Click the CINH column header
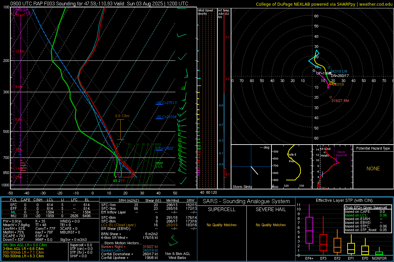The height and width of the screenshot is (262, 394). click(38, 200)
